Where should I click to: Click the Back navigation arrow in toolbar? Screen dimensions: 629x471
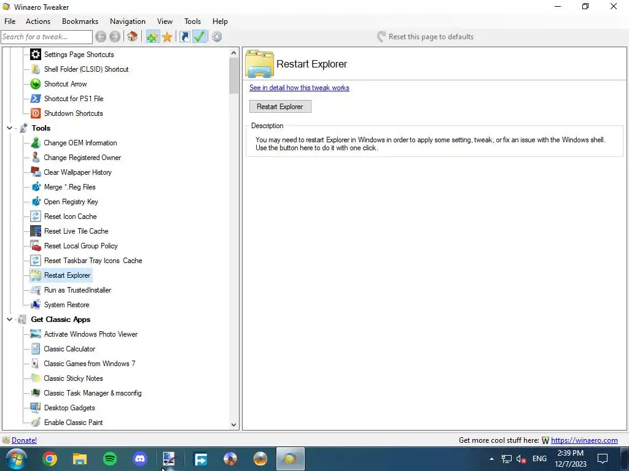click(x=101, y=37)
